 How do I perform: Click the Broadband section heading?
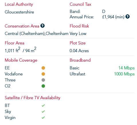pos(80,60)
